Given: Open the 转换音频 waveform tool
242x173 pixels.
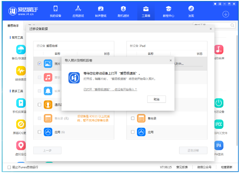Looking at the screenshot, I should tap(21, 71).
